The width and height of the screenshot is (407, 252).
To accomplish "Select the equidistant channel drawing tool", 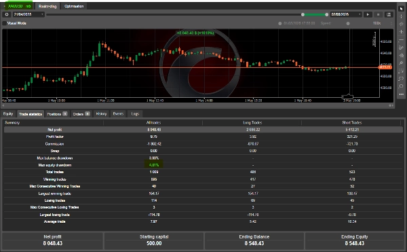I will (x=402, y=55).
